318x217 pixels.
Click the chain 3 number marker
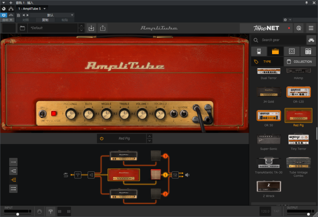click(165, 156)
